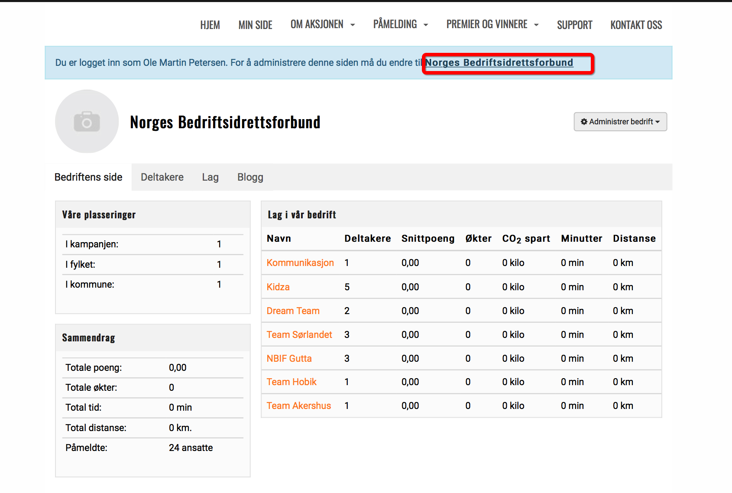Click the Sammendrag heading
The width and height of the screenshot is (732, 493).
coord(88,338)
